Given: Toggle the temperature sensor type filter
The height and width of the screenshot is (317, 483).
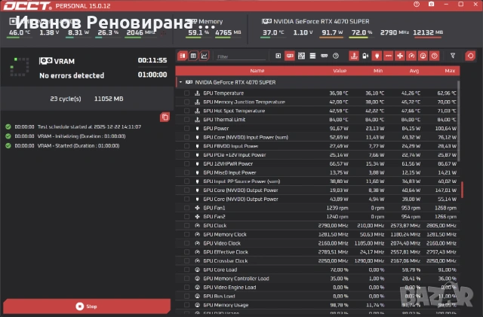Looking at the screenshot, I should pyautogui.click(x=354, y=56).
